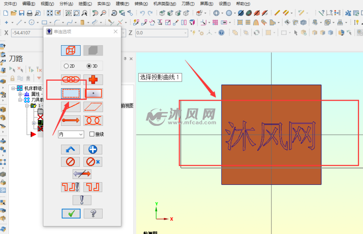Create a new file
Screen dimensions: 363x234
point(6,13)
